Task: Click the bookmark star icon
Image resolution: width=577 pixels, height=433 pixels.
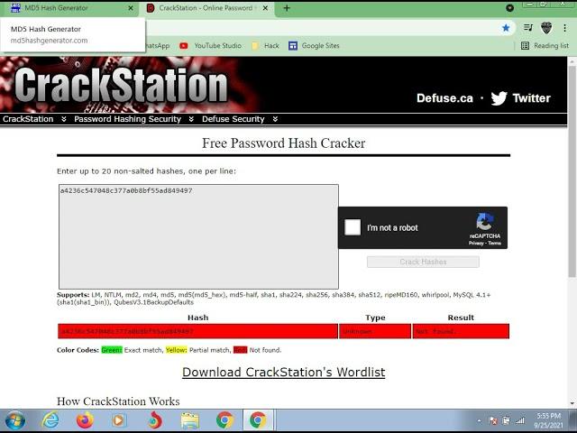Action: 506,28
